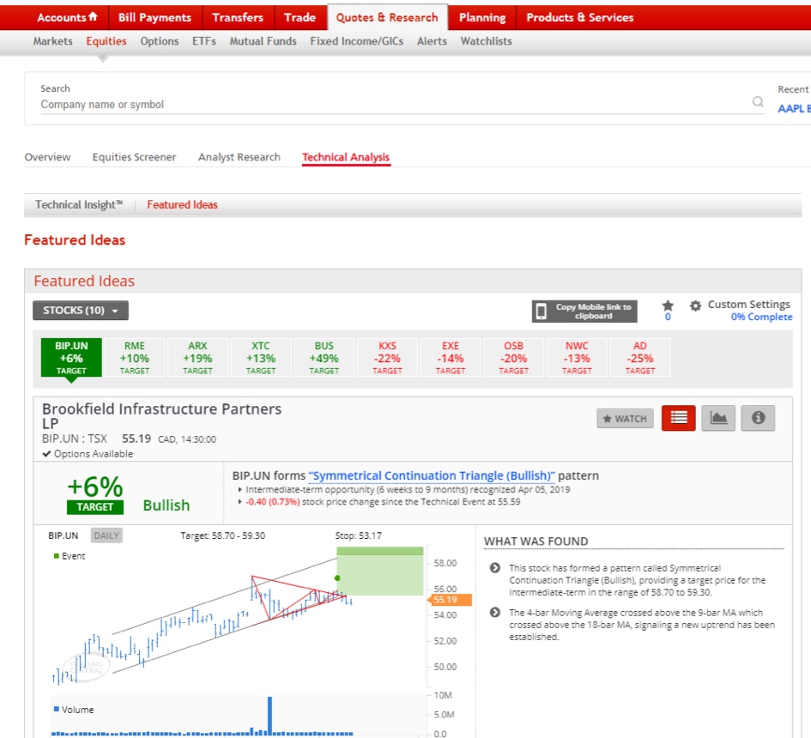Open the STOCKS (10) dropdown
Viewport: 811px width, 738px height.
click(80, 311)
